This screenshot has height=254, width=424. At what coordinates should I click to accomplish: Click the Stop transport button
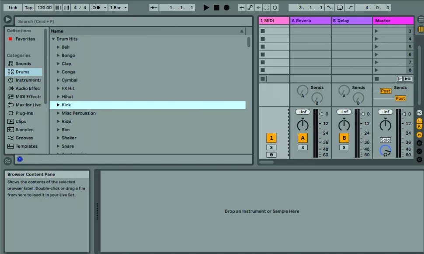(216, 7)
